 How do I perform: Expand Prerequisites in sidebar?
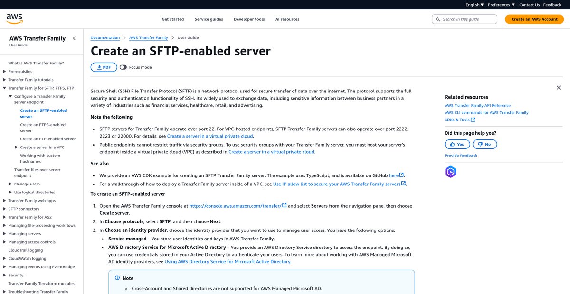pos(4,72)
